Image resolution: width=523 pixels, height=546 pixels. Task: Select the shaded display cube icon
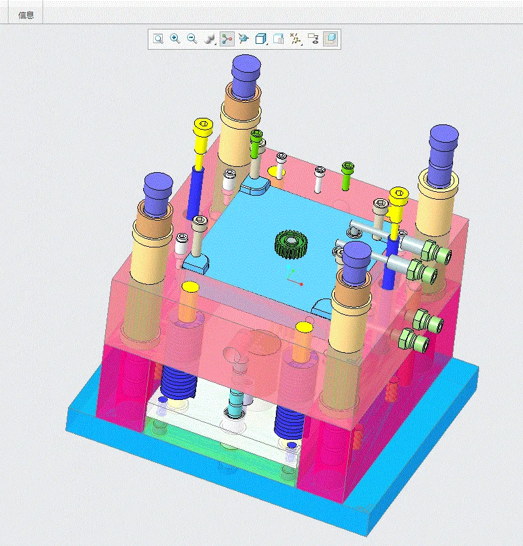[261, 39]
